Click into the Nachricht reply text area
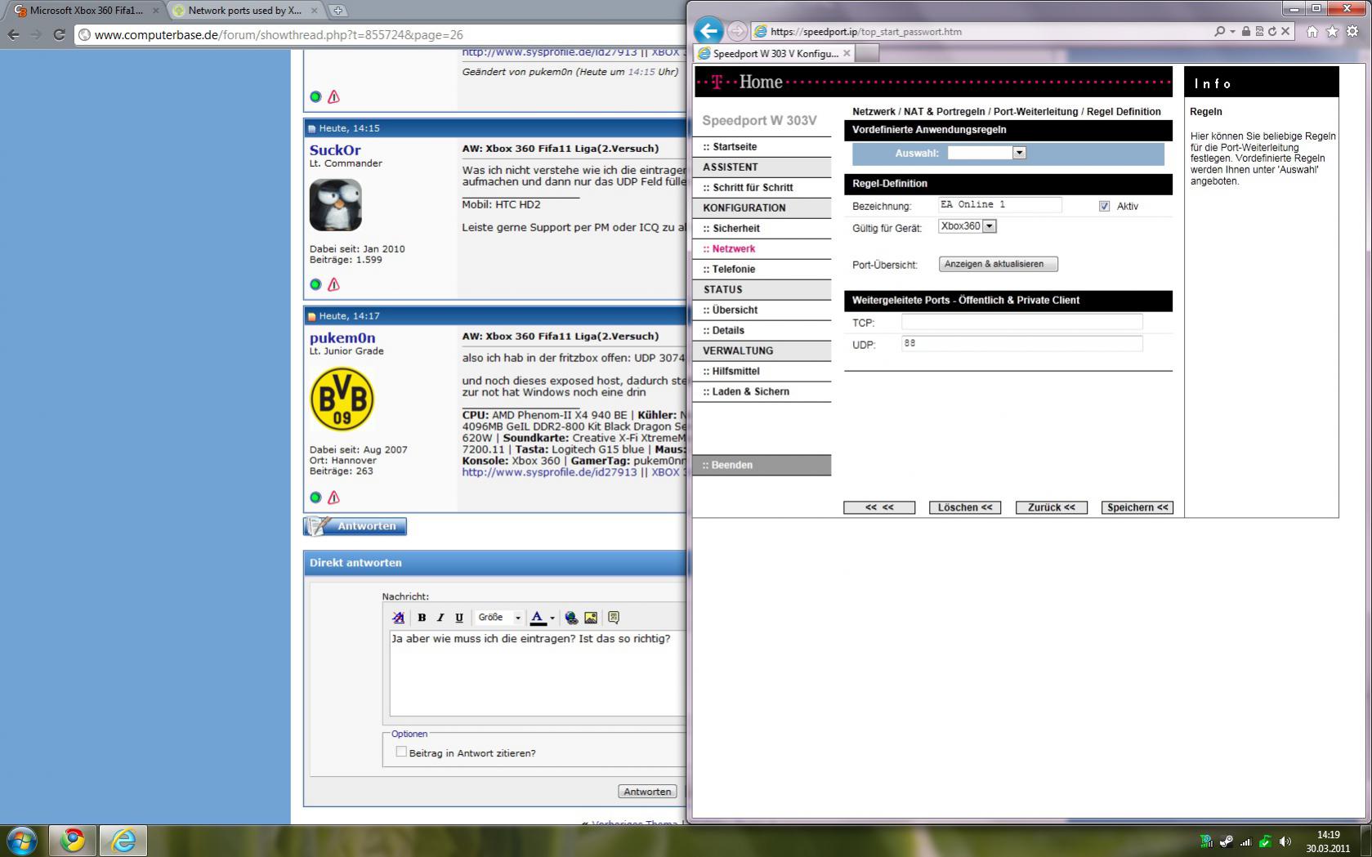The width and height of the screenshot is (1372, 857). [x=538, y=673]
